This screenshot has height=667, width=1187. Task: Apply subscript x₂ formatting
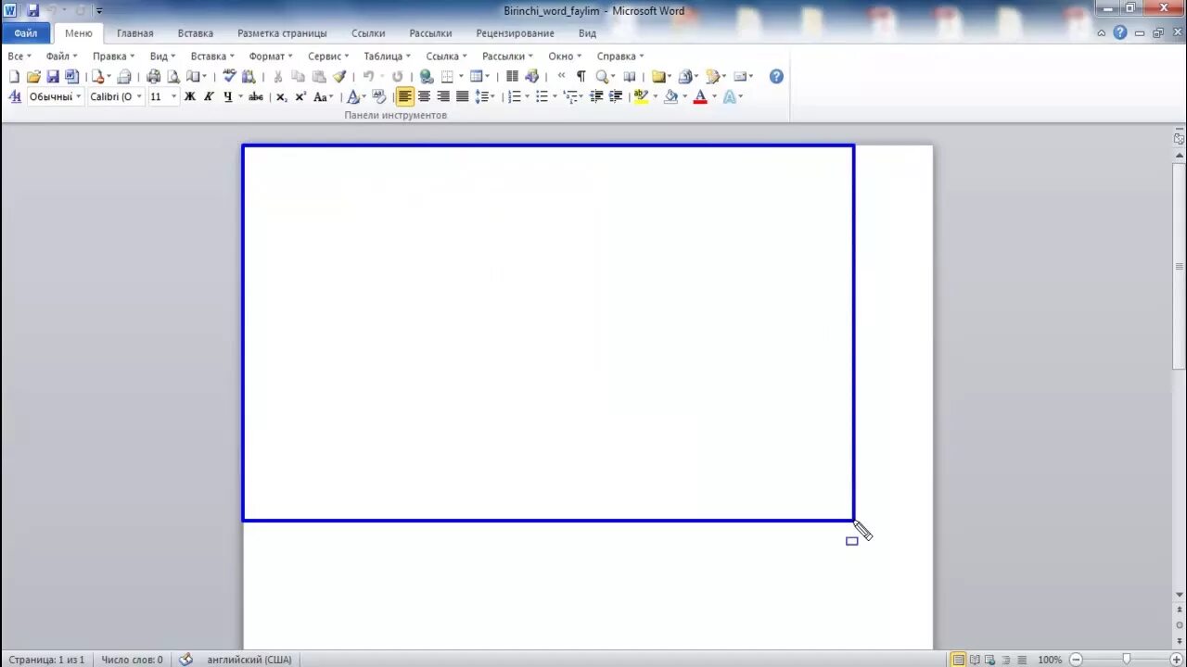281,96
